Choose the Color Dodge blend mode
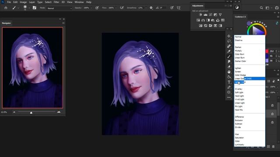 pos(249,75)
